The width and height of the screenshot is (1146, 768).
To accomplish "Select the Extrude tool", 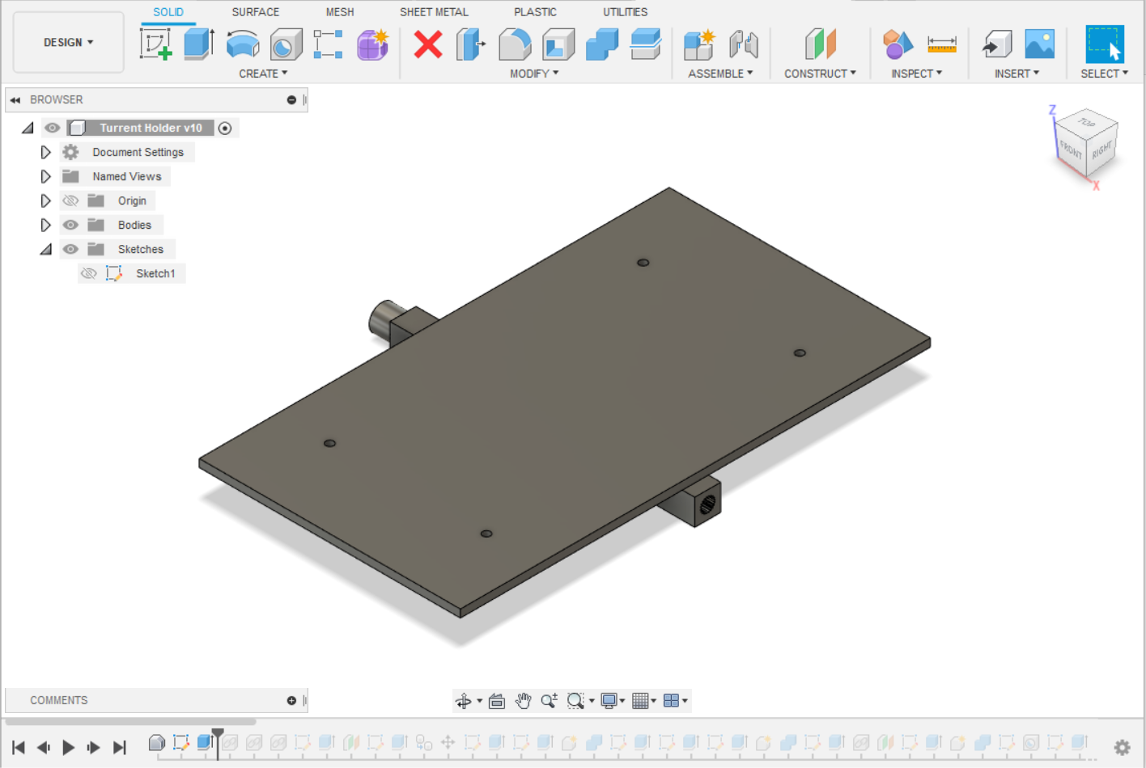I will coord(199,44).
